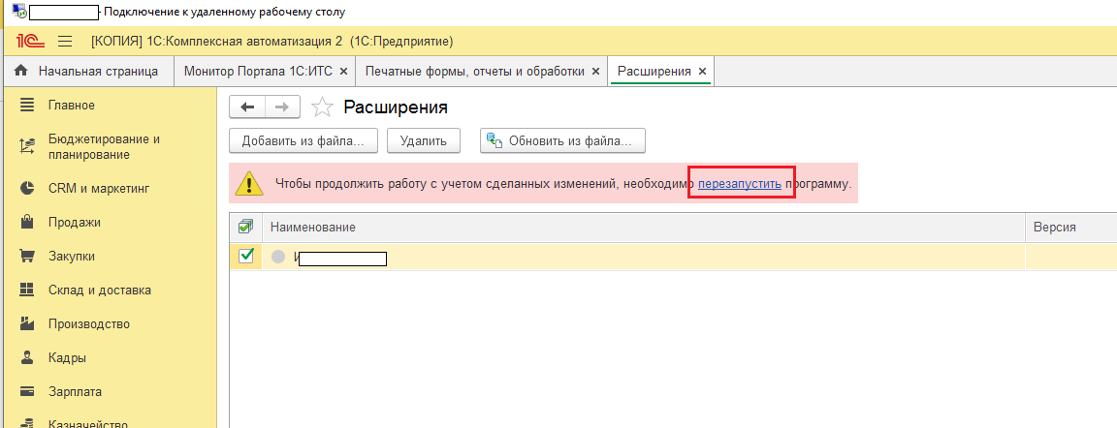The height and width of the screenshot is (428, 1117).
Task: Close the Расширения tab
Action: click(702, 72)
